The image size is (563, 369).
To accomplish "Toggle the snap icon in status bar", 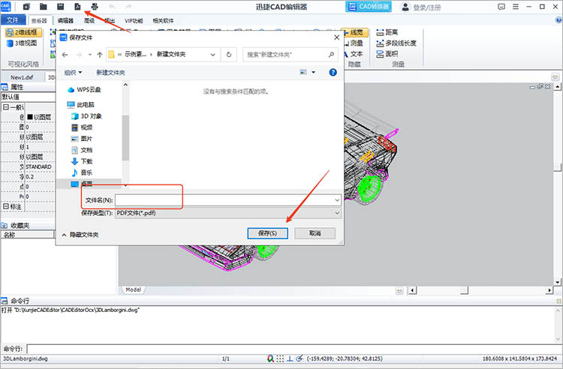I will 270,358.
